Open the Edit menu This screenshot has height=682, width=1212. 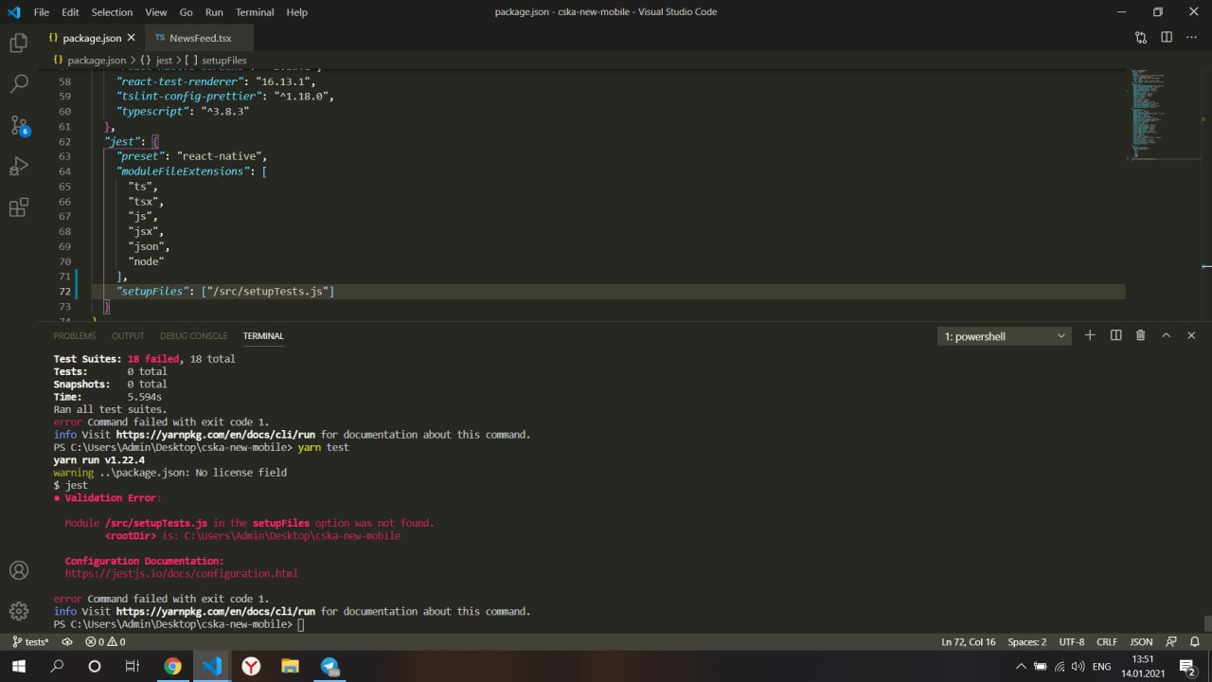pyautogui.click(x=71, y=12)
